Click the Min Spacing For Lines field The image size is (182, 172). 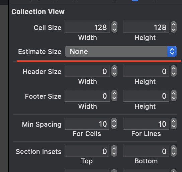click(146, 124)
